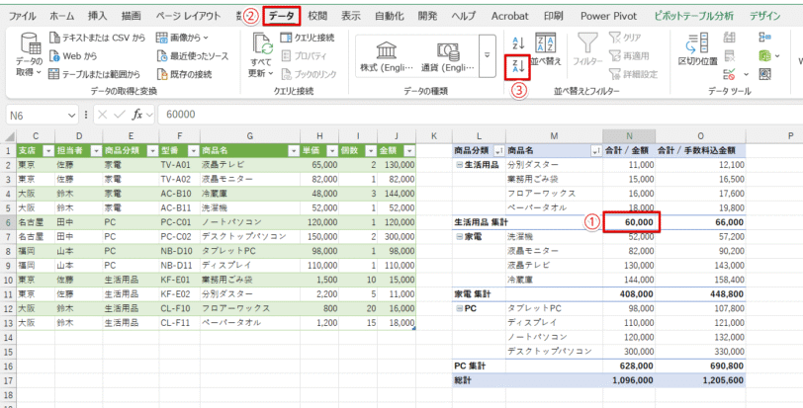Image resolution: width=803 pixels, height=408 pixels.
Task: Open the Power Pivot tab
Action: (608, 16)
